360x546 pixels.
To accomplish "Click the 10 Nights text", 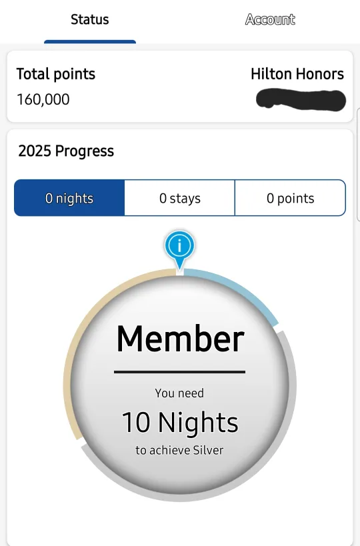I will click(x=179, y=422).
